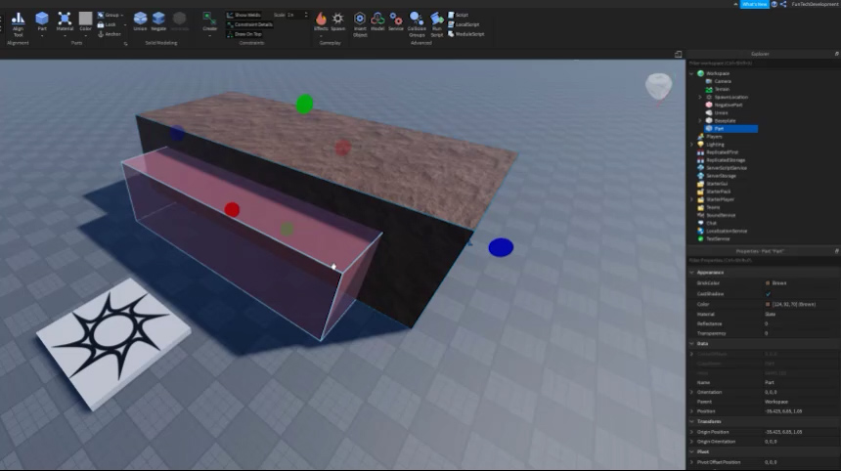The width and height of the screenshot is (841, 471).
Task: Open the Effects gameplay tool
Action: click(321, 21)
